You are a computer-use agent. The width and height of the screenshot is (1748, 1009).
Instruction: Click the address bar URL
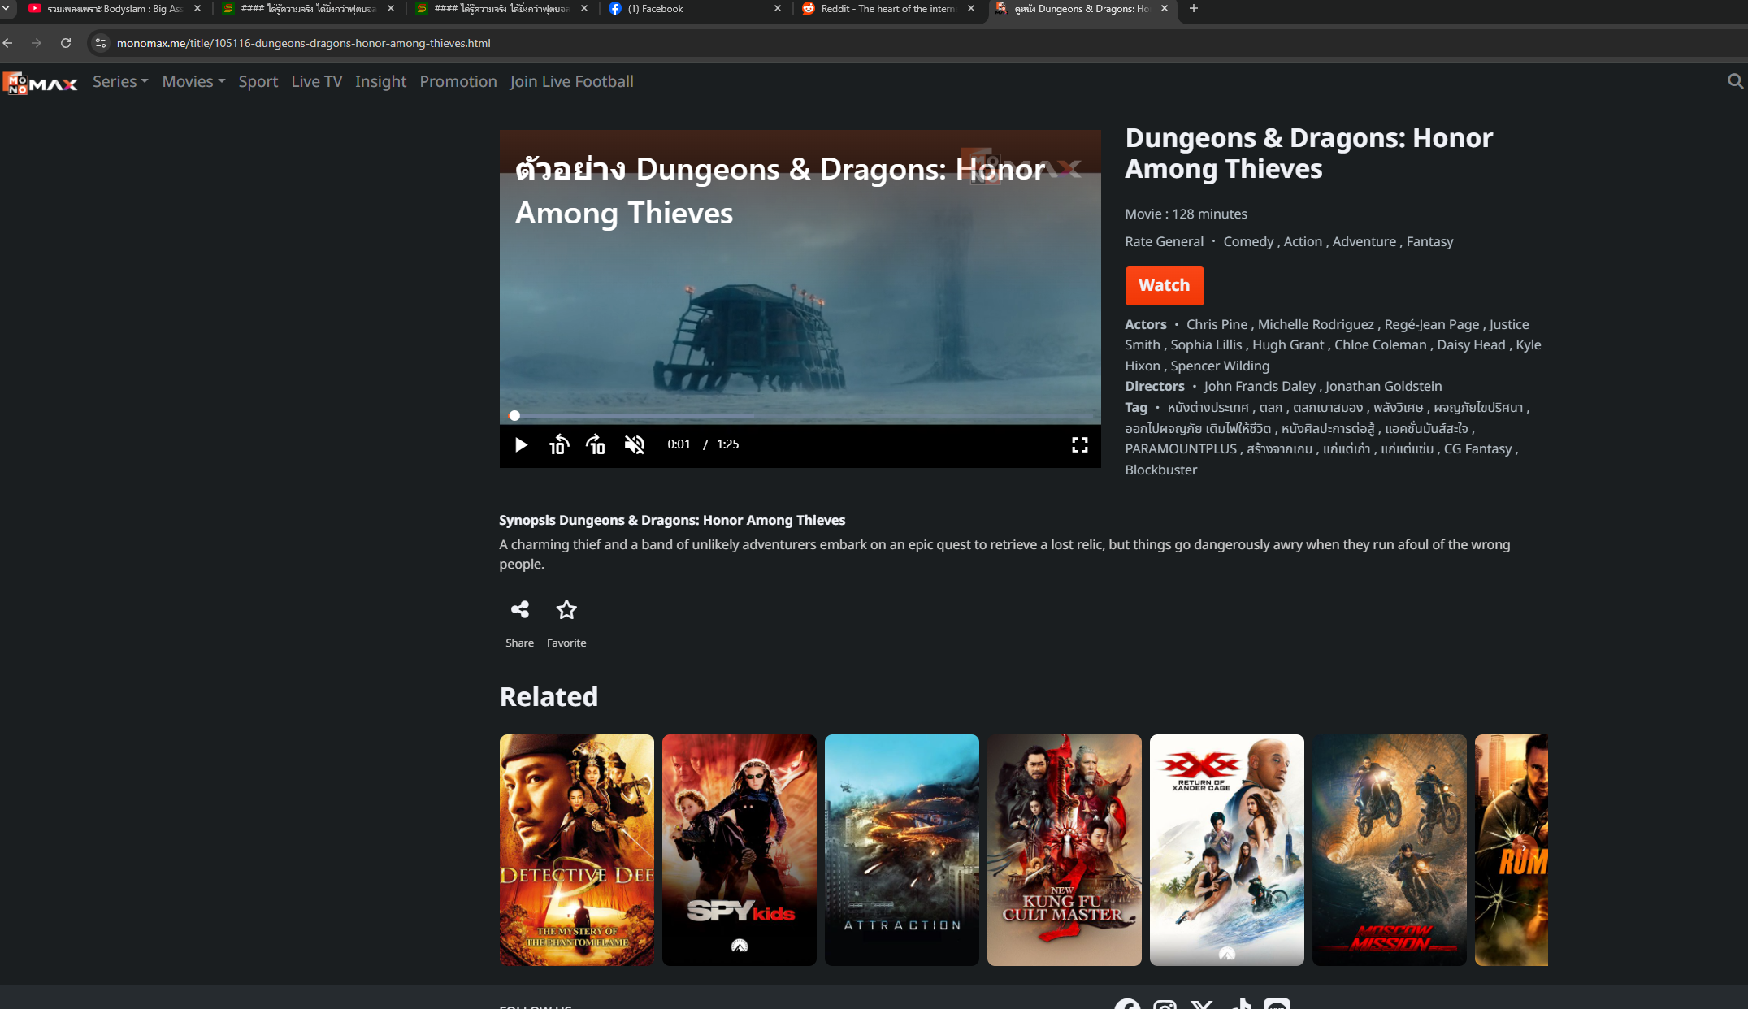303,43
